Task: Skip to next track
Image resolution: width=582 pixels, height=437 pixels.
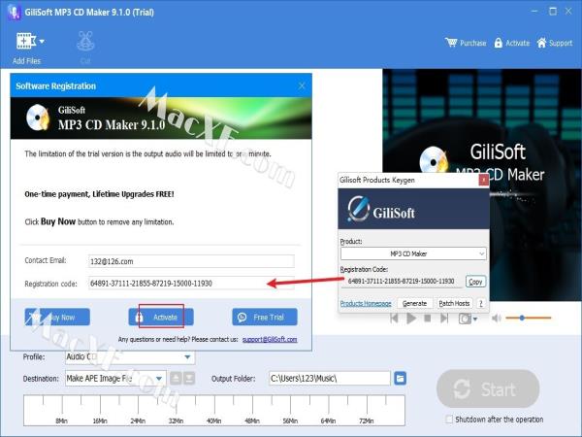Action: [444, 319]
